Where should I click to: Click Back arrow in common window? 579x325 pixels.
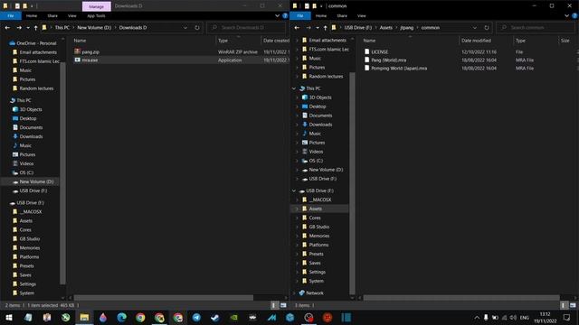(297, 28)
